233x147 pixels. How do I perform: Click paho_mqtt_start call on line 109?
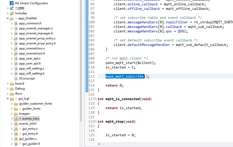(121, 63)
